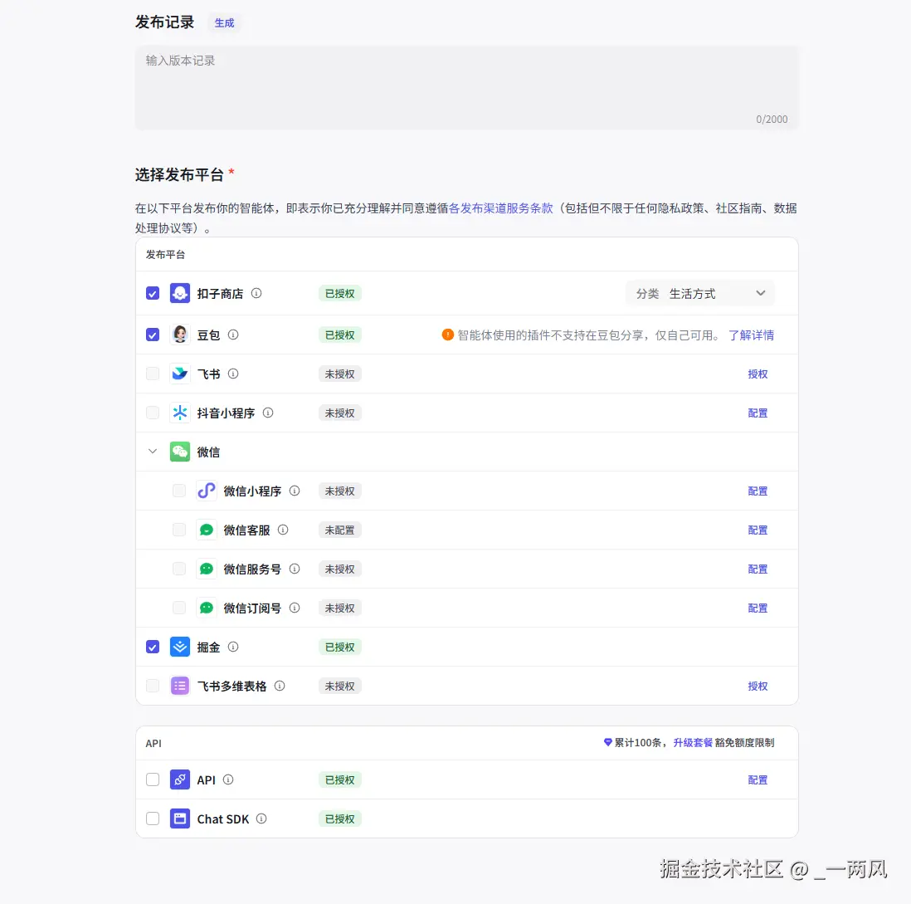Open info icon next to API label

point(228,779)
